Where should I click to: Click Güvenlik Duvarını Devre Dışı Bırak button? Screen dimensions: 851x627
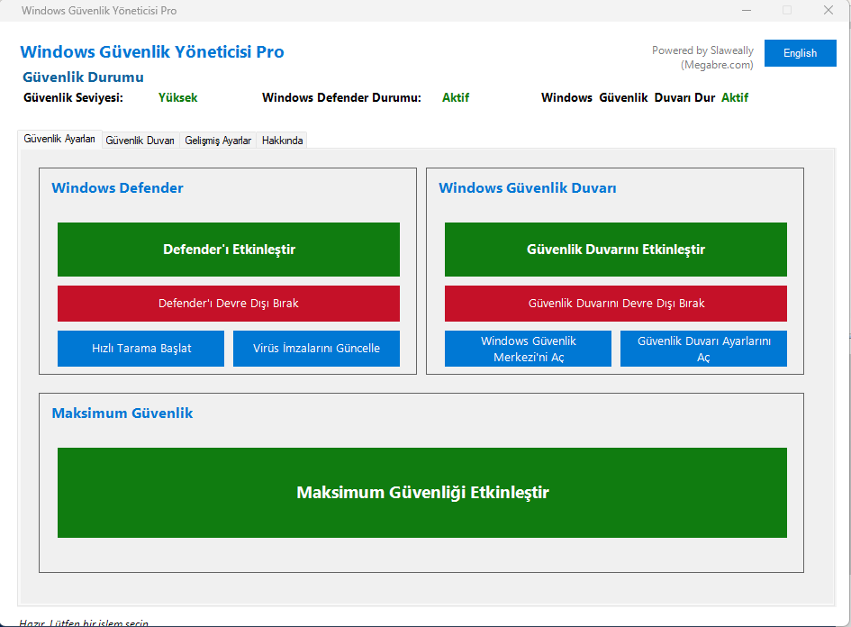tap(616, 304)
